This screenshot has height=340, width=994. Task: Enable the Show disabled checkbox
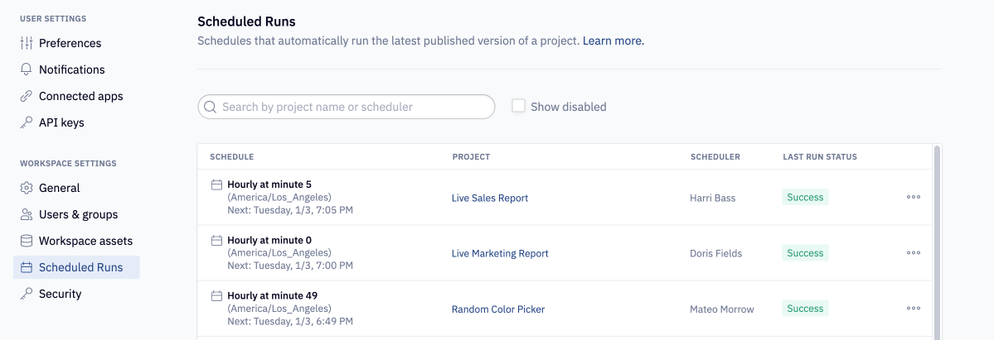[518, 107]
